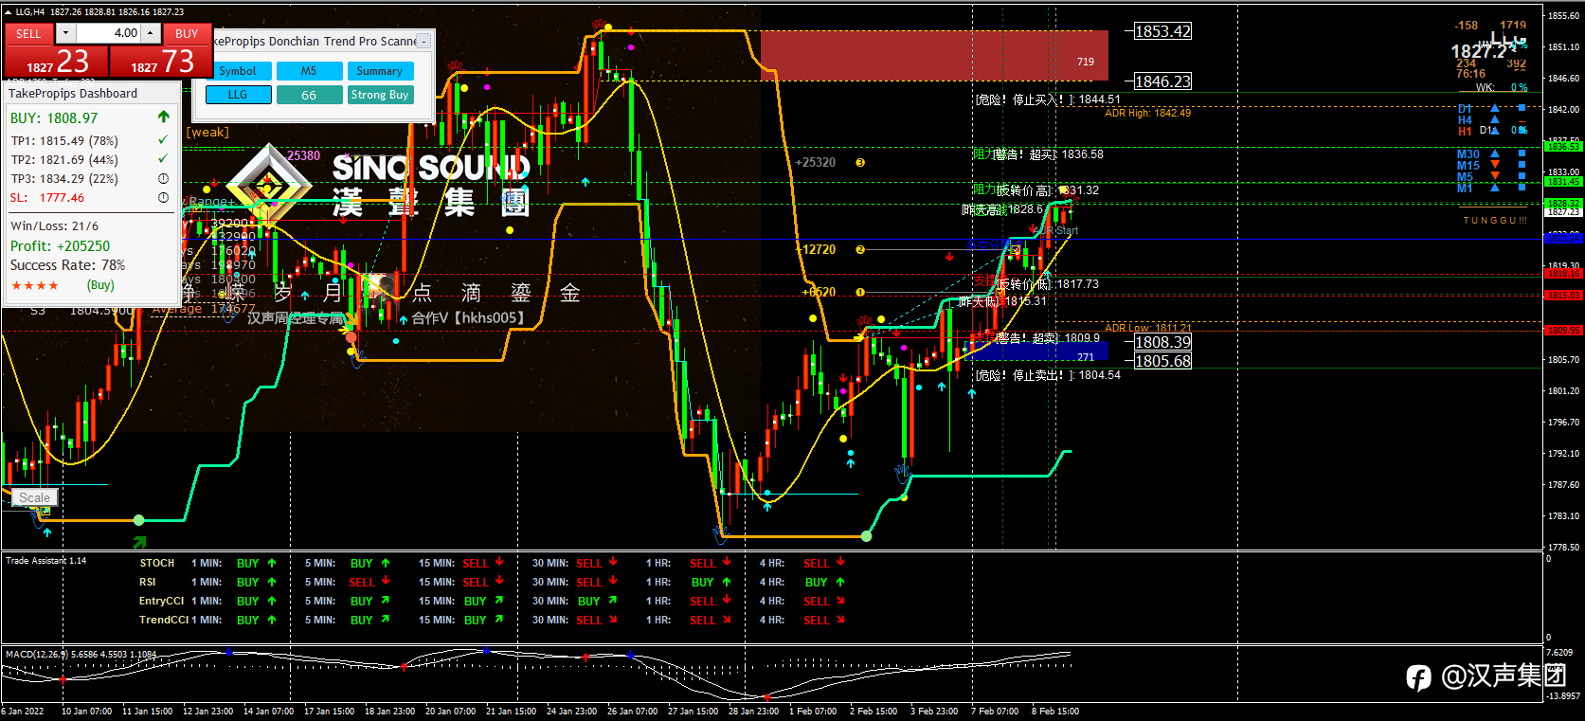Click the 1846.23 zone price label

pyautogui.click(x=1163, y=81)
